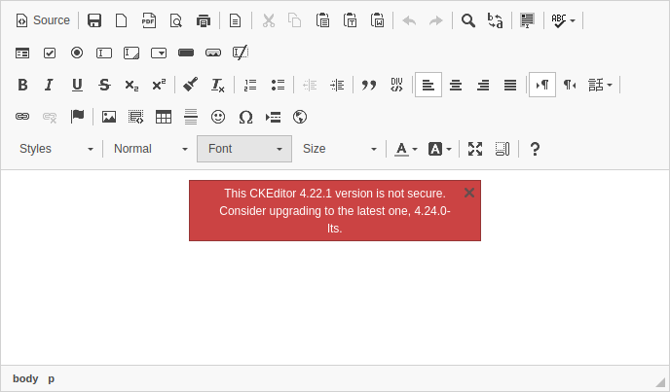
Task: Toggle Superscript formatting
Action: click(x=159, y=85)
